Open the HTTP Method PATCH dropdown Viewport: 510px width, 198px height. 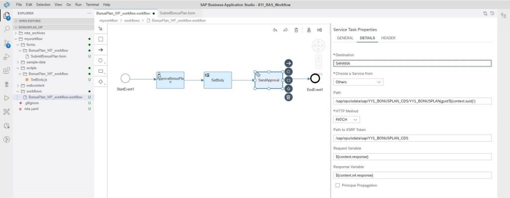click(x=347, y=119)
